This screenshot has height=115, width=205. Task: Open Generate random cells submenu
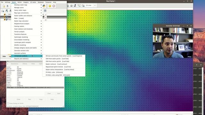click(27, 50)
